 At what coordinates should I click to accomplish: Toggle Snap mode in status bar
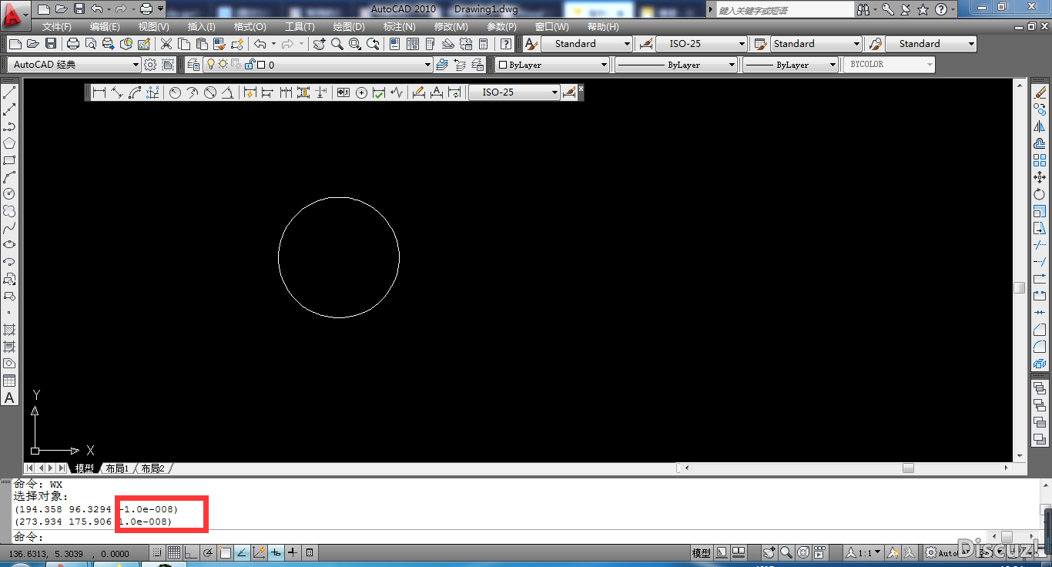click(157, 552)
